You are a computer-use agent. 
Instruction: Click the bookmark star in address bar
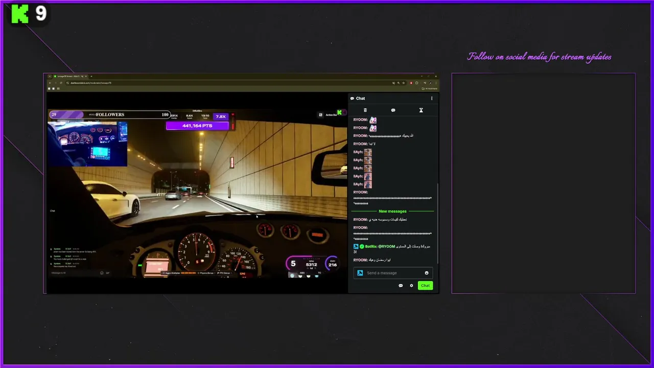click(x=404, y=83)
